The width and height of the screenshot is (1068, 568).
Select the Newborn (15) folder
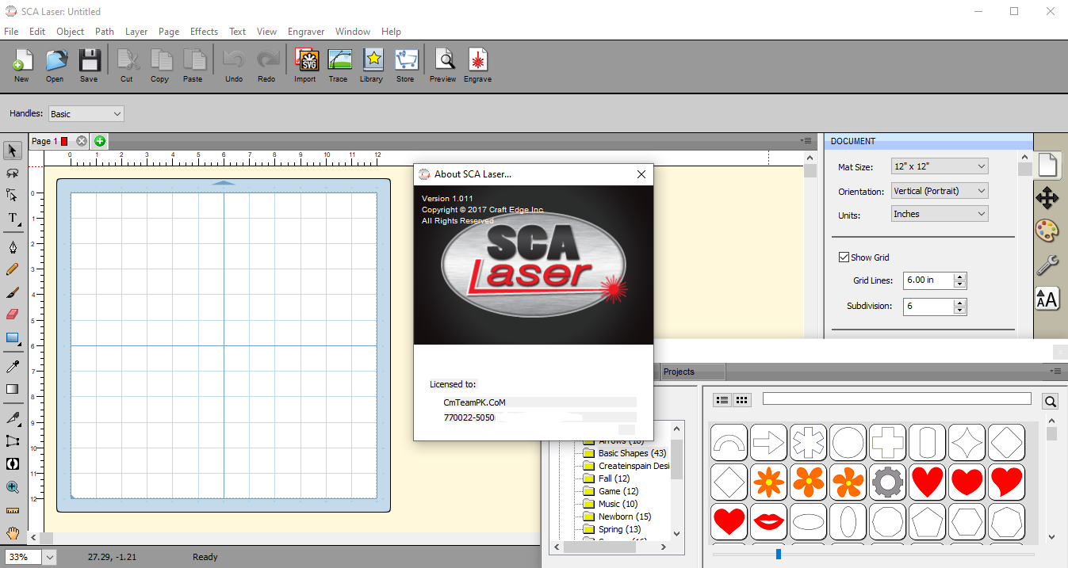point(624,517)
